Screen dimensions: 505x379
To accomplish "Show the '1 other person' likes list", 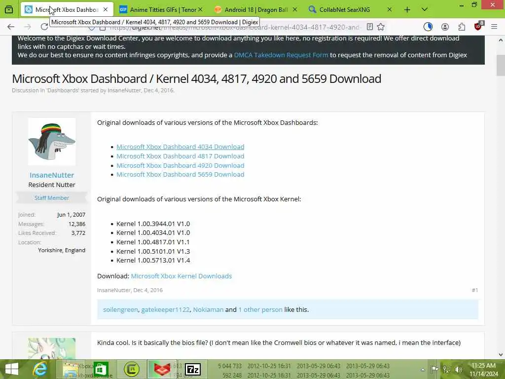I will [x=260, y=309].
